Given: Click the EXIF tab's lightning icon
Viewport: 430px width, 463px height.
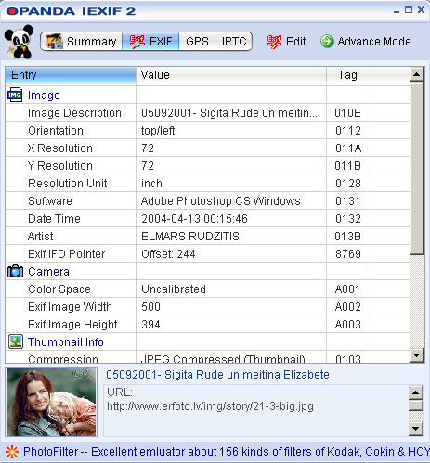Looking at the screenshot, I should (x=137, y=42).
